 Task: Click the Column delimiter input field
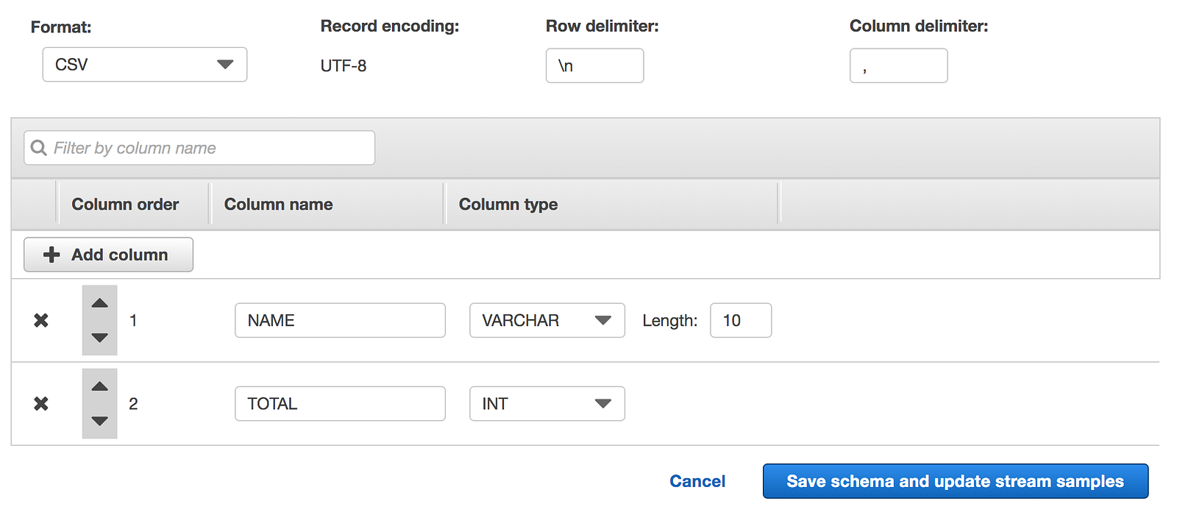click(898, 65)
